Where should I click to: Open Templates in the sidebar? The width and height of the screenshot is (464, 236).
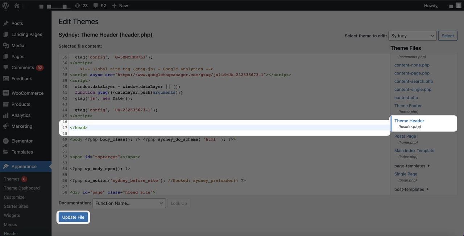(x=22, y=152)
